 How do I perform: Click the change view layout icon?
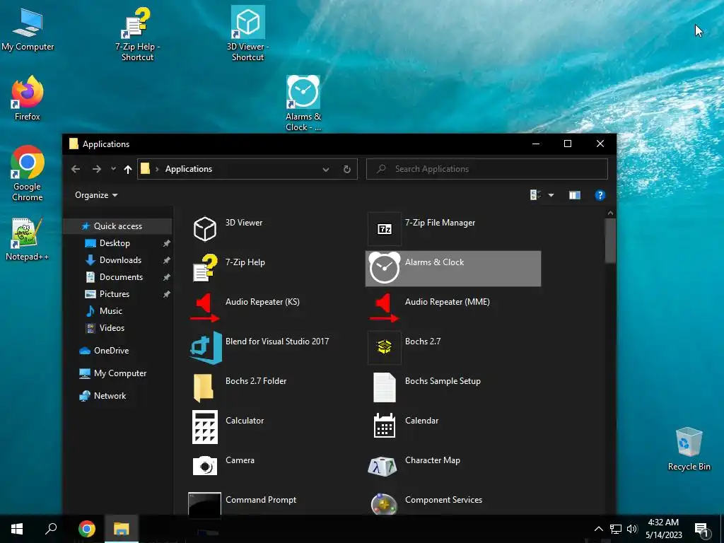click(536, 195)
